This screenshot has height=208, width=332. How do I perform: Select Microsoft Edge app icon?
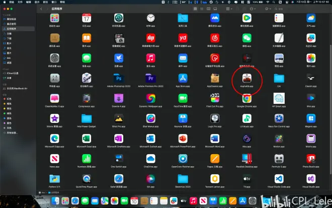tap(54, 138)
